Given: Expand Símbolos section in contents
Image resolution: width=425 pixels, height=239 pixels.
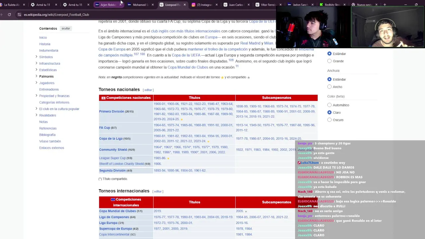Looking at the screenshot, I should point(36,57).
